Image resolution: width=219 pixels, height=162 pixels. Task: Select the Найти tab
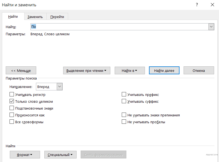coord(13,17)
